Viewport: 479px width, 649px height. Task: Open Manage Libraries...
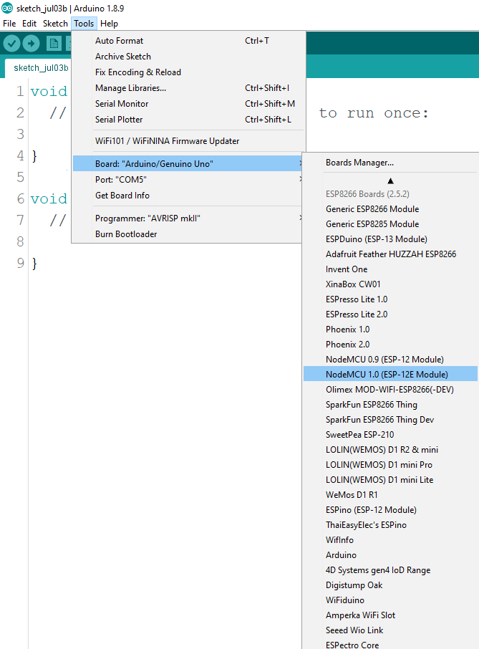point(188,87)
